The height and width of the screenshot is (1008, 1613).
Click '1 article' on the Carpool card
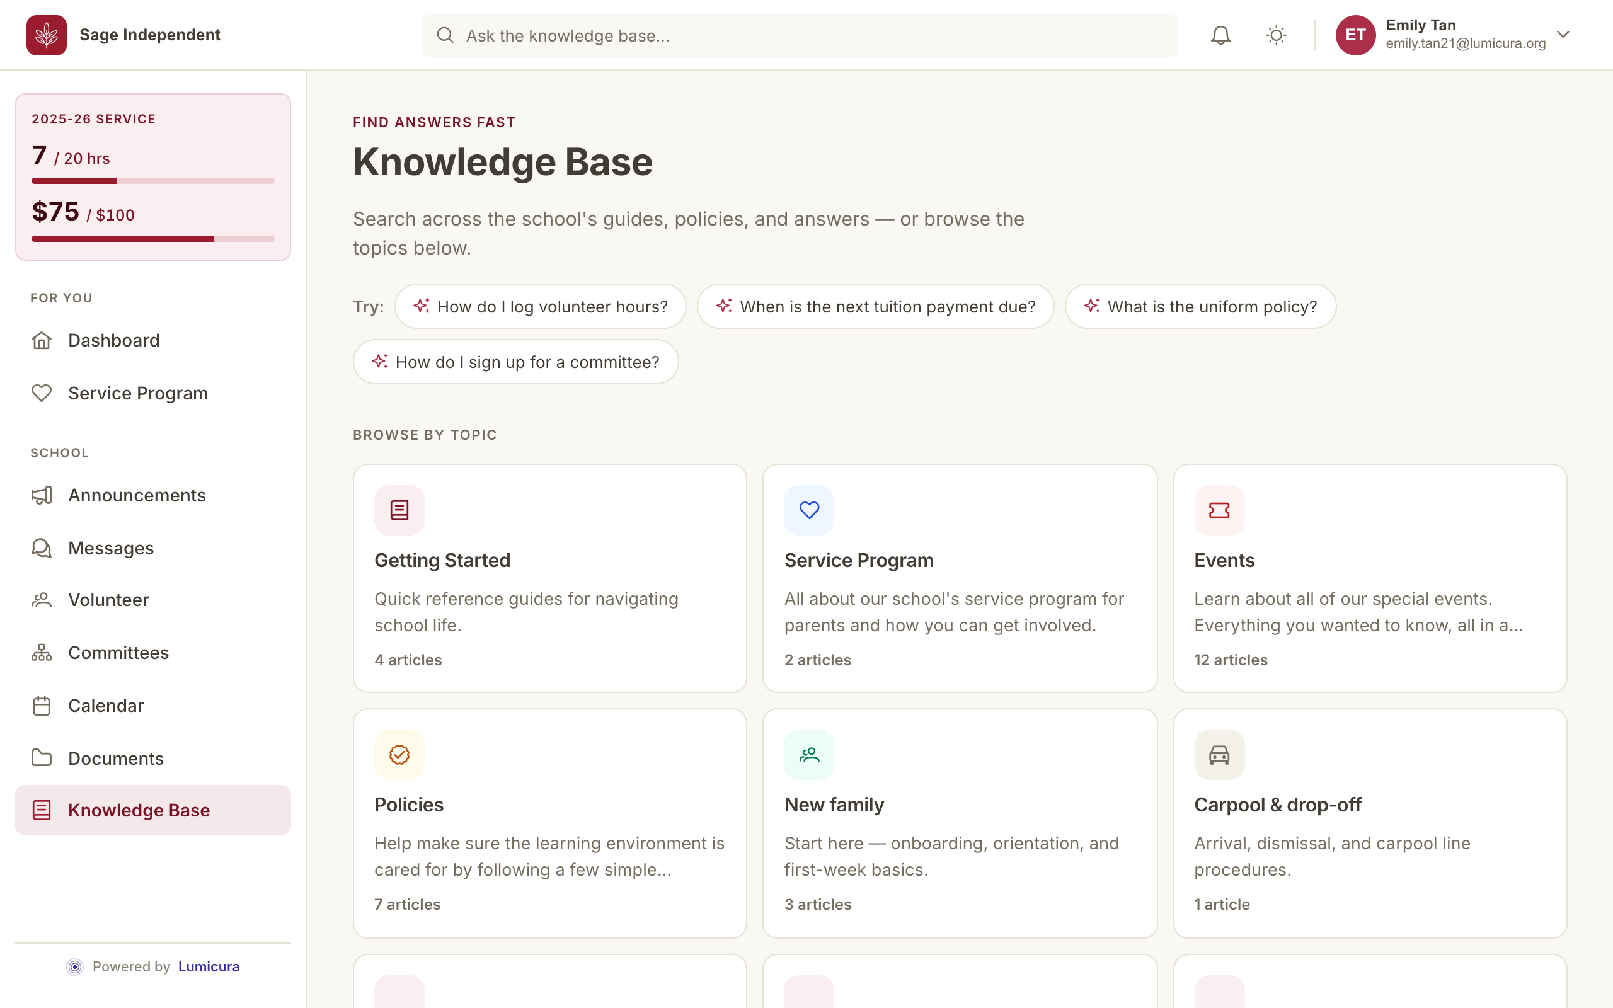[1222, 904]
